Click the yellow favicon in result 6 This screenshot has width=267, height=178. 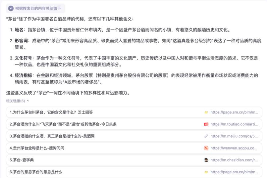[x=206, y=172]
